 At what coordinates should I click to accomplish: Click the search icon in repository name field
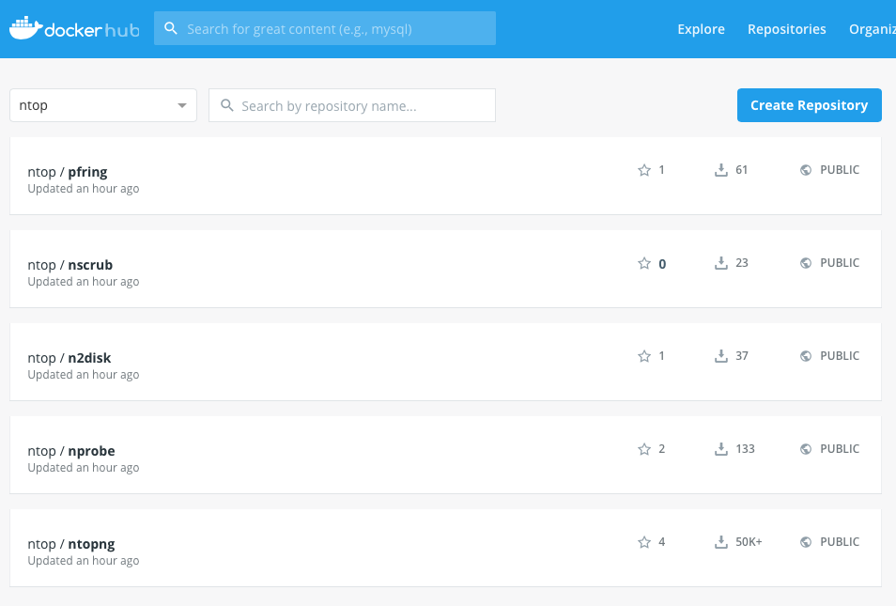pos(227,105)
